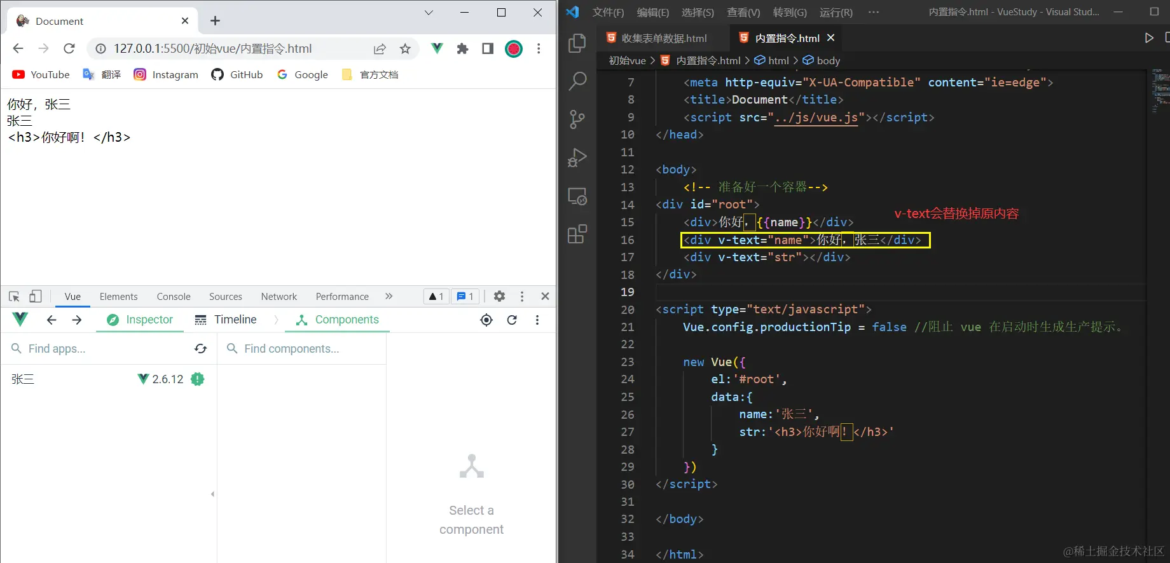Bookmark this page with star icon
1170x563 pixels.
click(405, 49)
